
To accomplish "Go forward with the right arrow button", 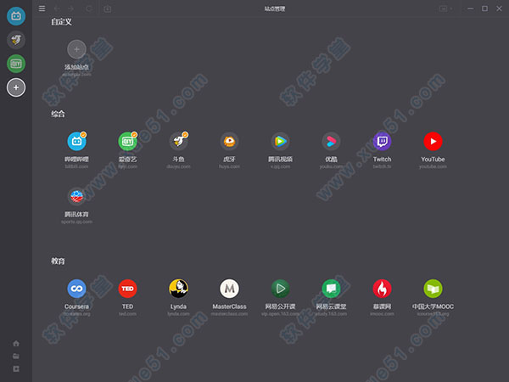I will coord(70,8).
